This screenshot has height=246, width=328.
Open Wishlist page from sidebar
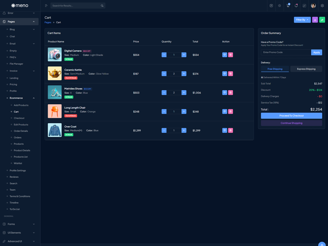pyautogui.click(x=18, y=163)
